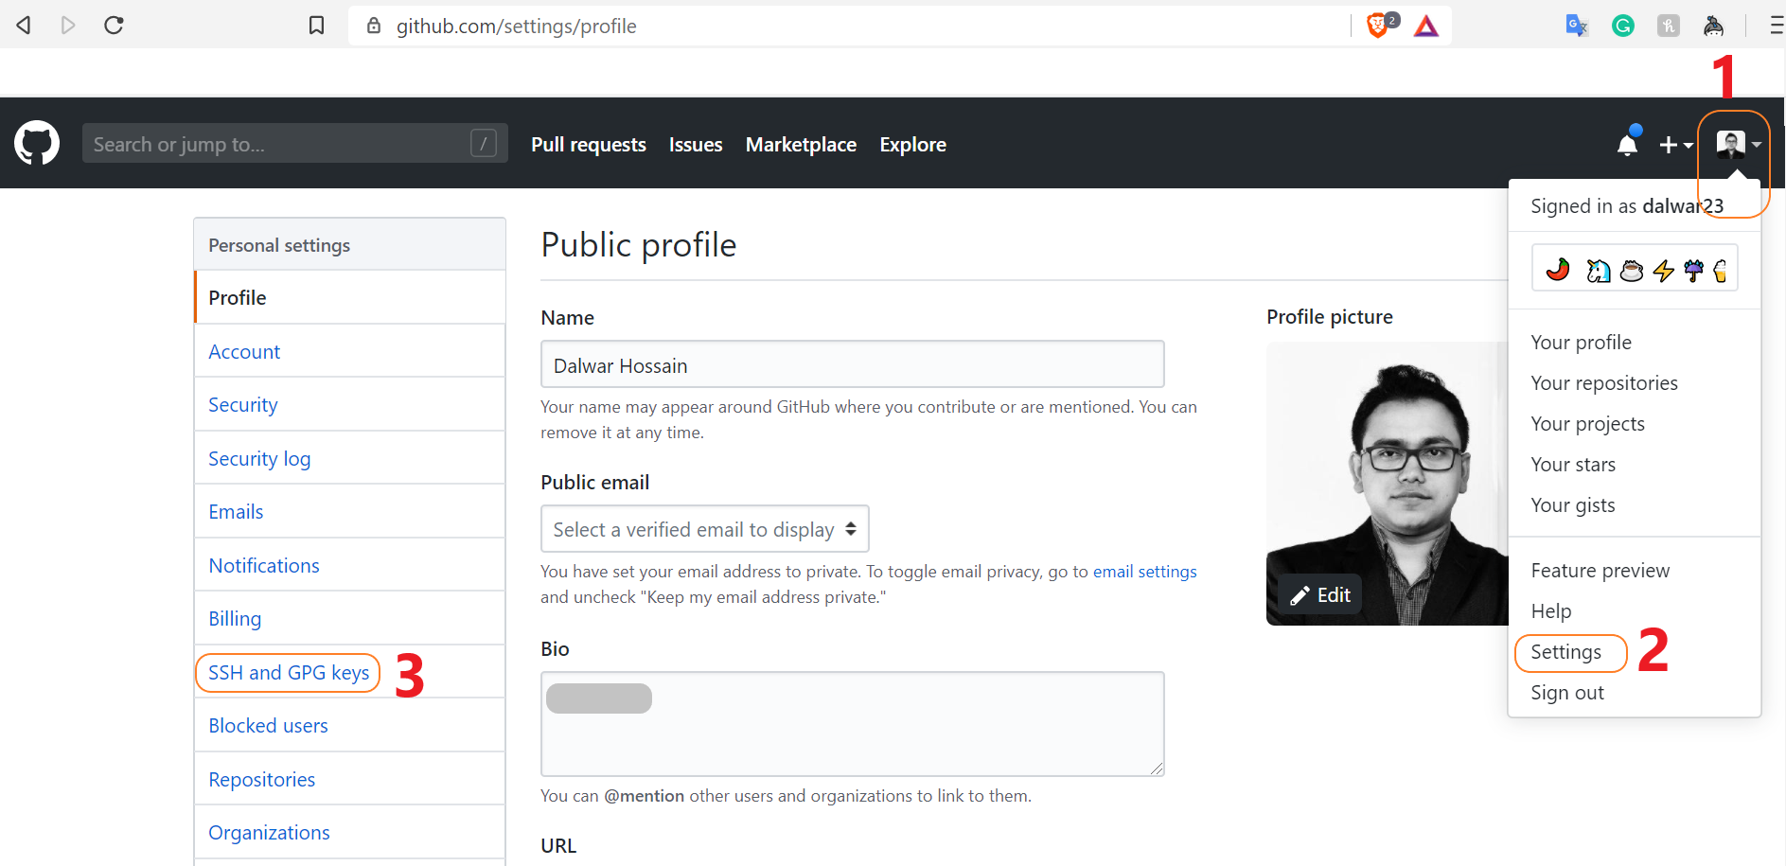
Task: Open the Explore page
Action: coord(912,145)
